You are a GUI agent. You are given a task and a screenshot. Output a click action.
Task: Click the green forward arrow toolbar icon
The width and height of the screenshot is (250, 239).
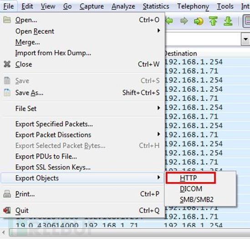pos(184,21)
